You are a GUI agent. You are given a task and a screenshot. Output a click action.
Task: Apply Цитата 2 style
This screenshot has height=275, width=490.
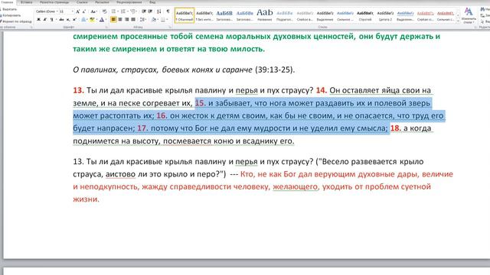(x=385, y=15)
